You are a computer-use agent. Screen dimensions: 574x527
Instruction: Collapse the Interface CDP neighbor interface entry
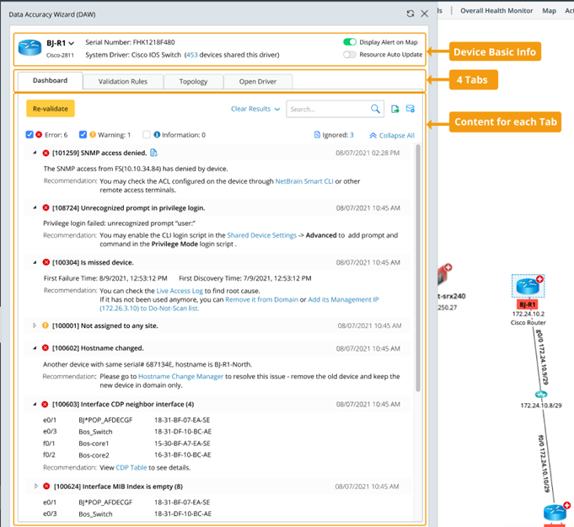[x=35, y=404]
